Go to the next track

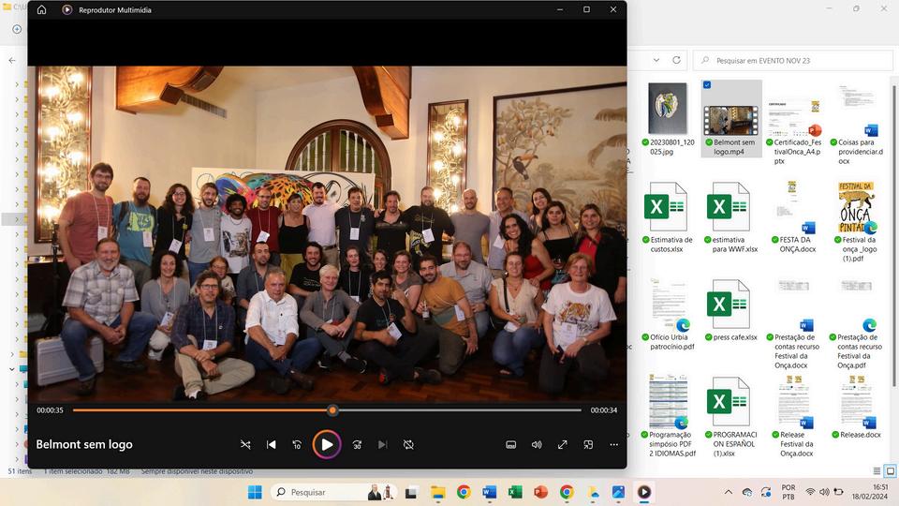coord(382,444)
